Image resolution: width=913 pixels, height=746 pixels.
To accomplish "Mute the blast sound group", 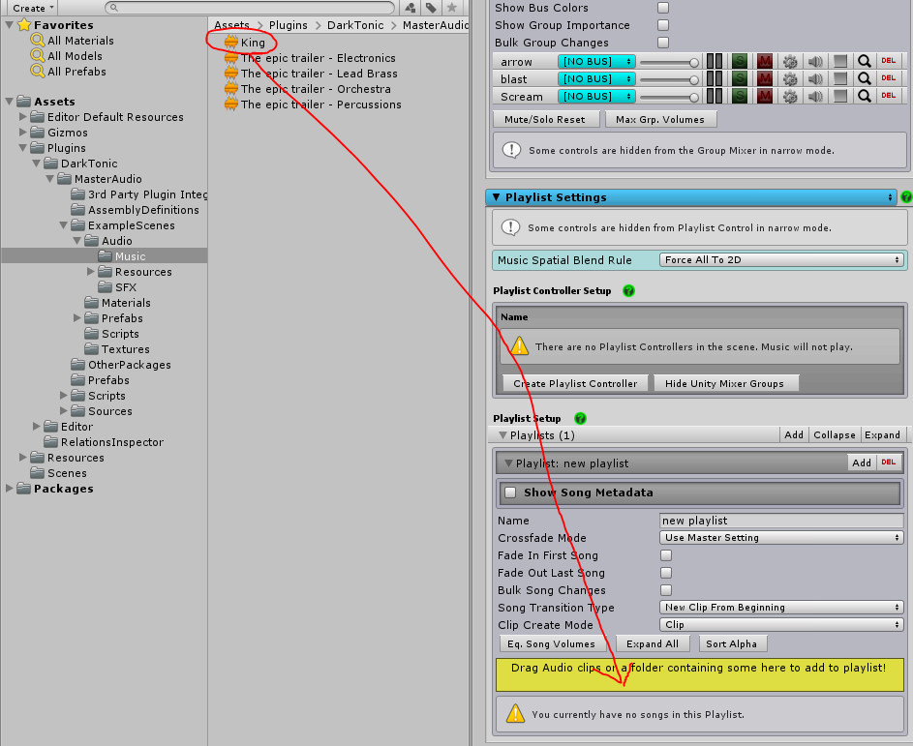I will tap(765, 78).
